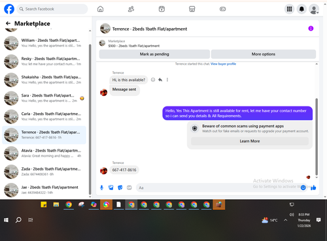The height and width of the screenshot is (241, 327).
Task: Open the Reels video tab
Action: [x=162, y=9]
